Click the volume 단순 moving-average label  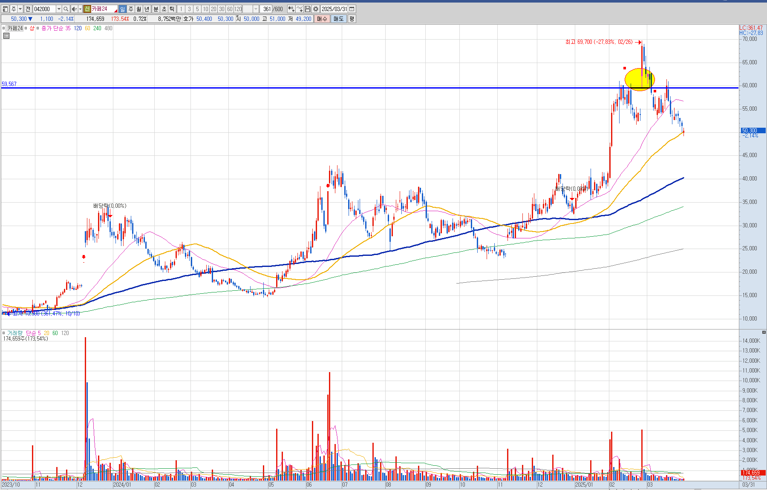coord(31,333)
